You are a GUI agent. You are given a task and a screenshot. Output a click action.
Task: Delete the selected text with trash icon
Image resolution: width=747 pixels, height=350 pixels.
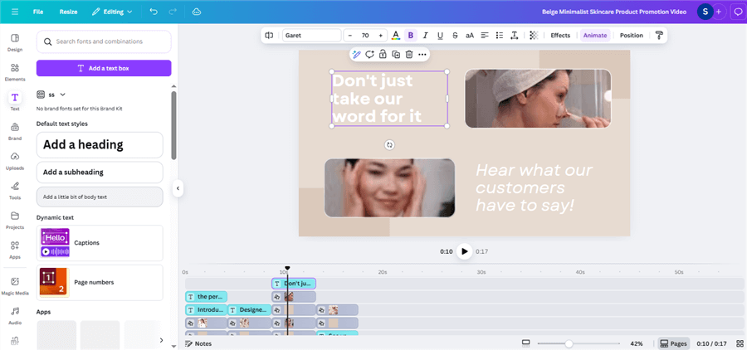coord(408,54)
